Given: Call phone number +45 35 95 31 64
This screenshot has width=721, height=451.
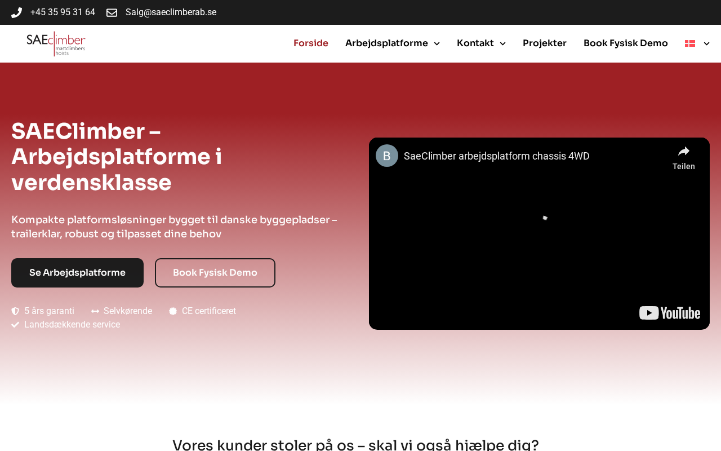Looking at the screenshot, I should (x=63, y=12).
